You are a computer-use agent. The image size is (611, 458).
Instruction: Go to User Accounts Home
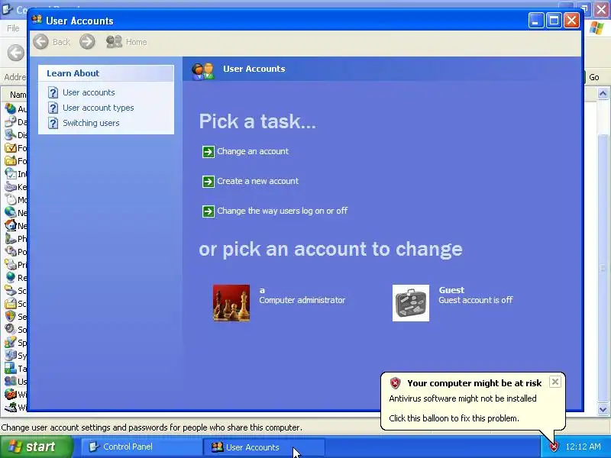[x=127, y=42]
